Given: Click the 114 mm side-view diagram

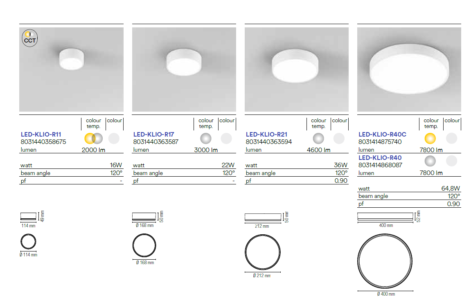Looking at the screenshot, I should [29, 216].
